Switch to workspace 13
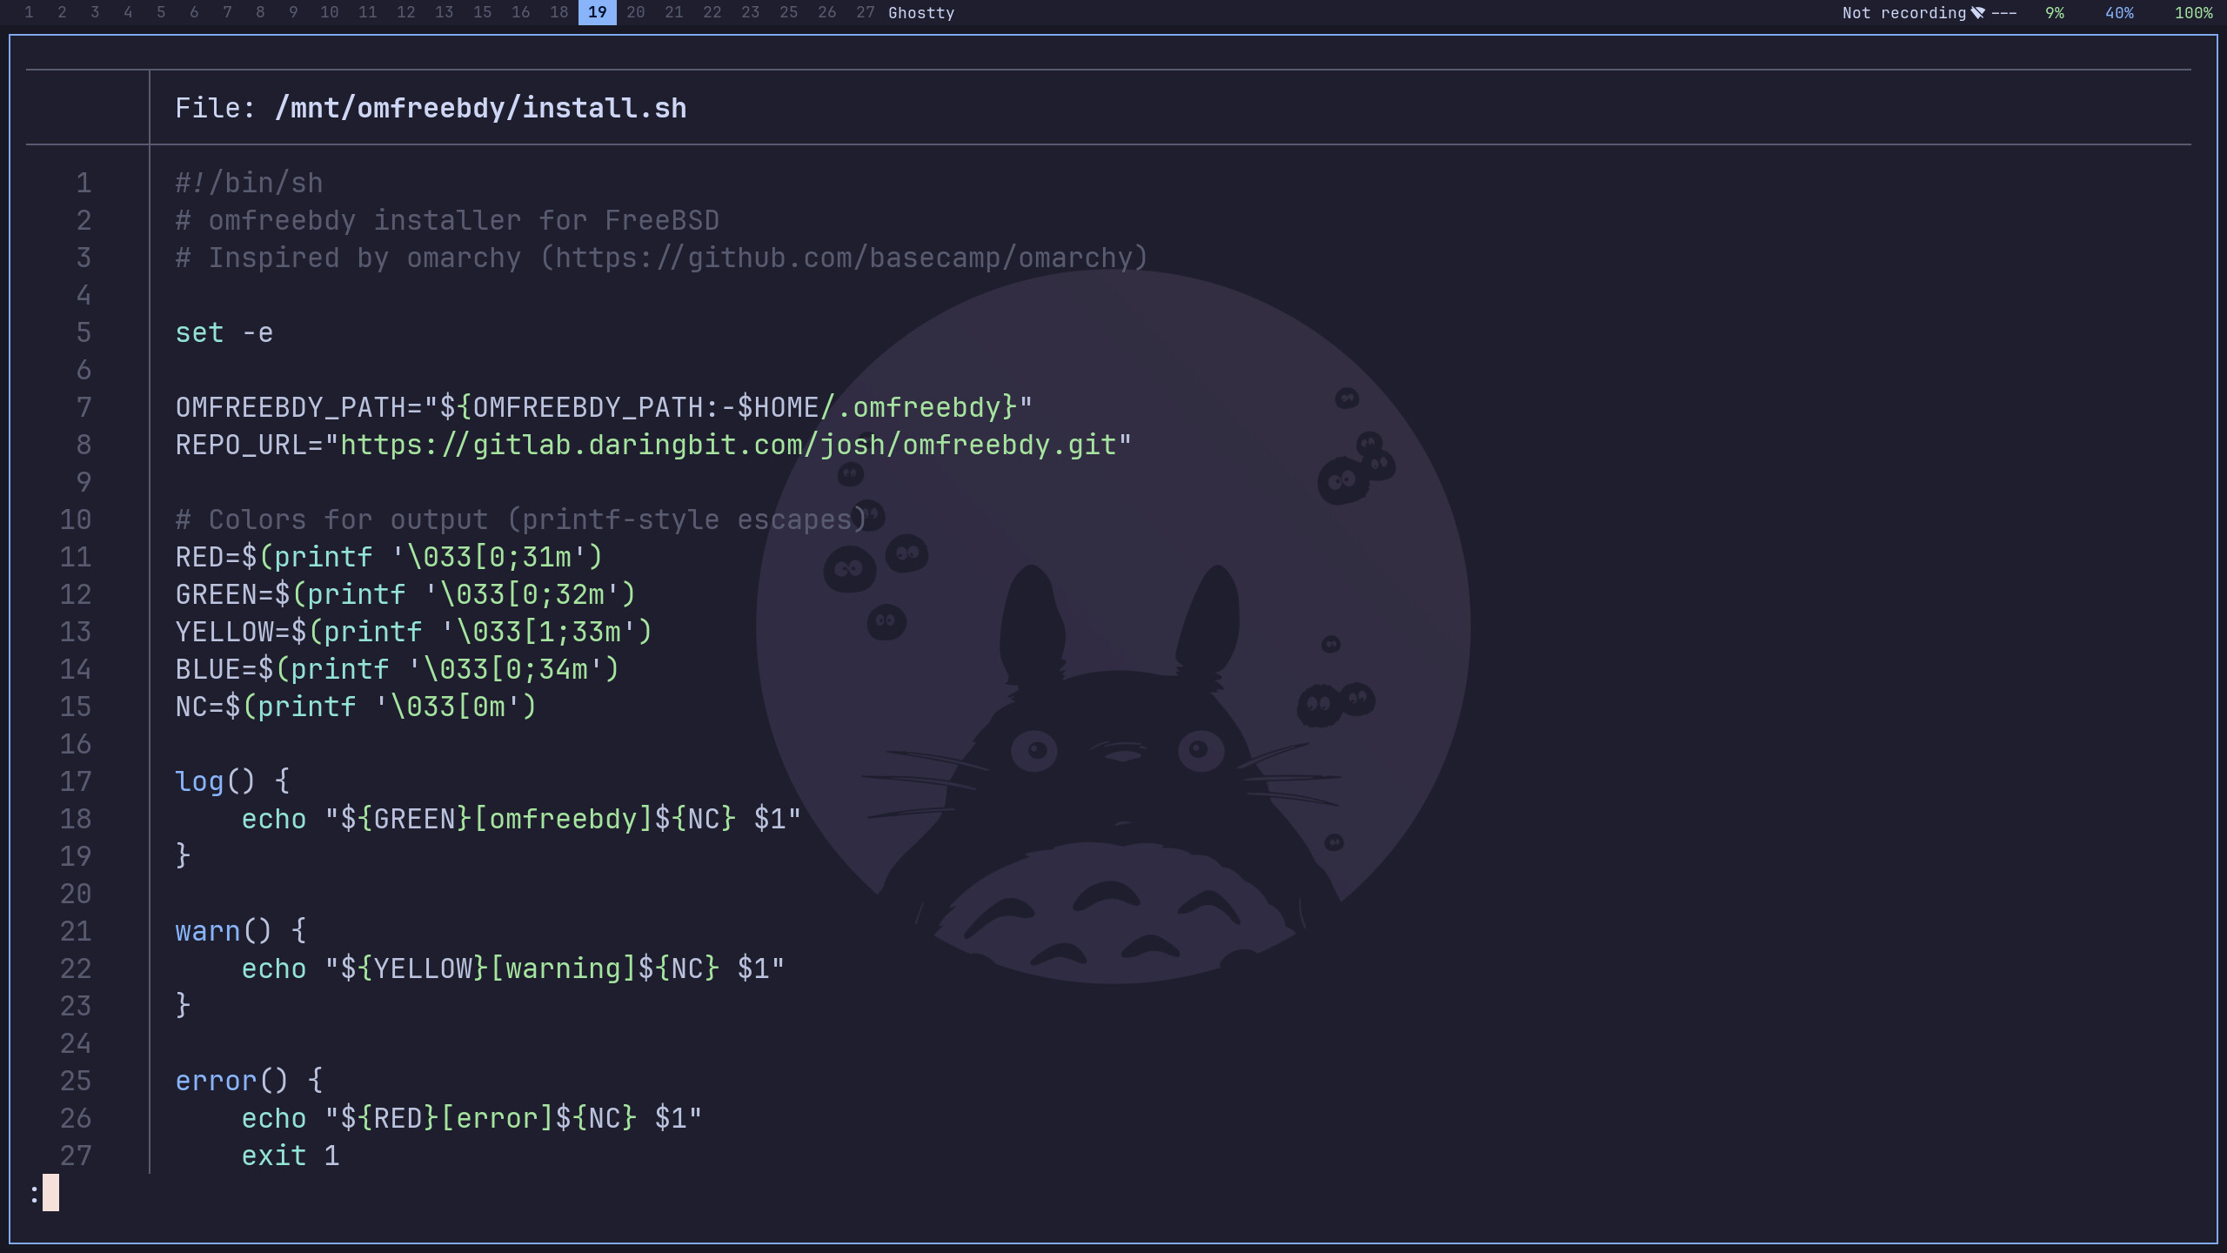This screenshot has height=1253, width=2227. tap(445, 12)
